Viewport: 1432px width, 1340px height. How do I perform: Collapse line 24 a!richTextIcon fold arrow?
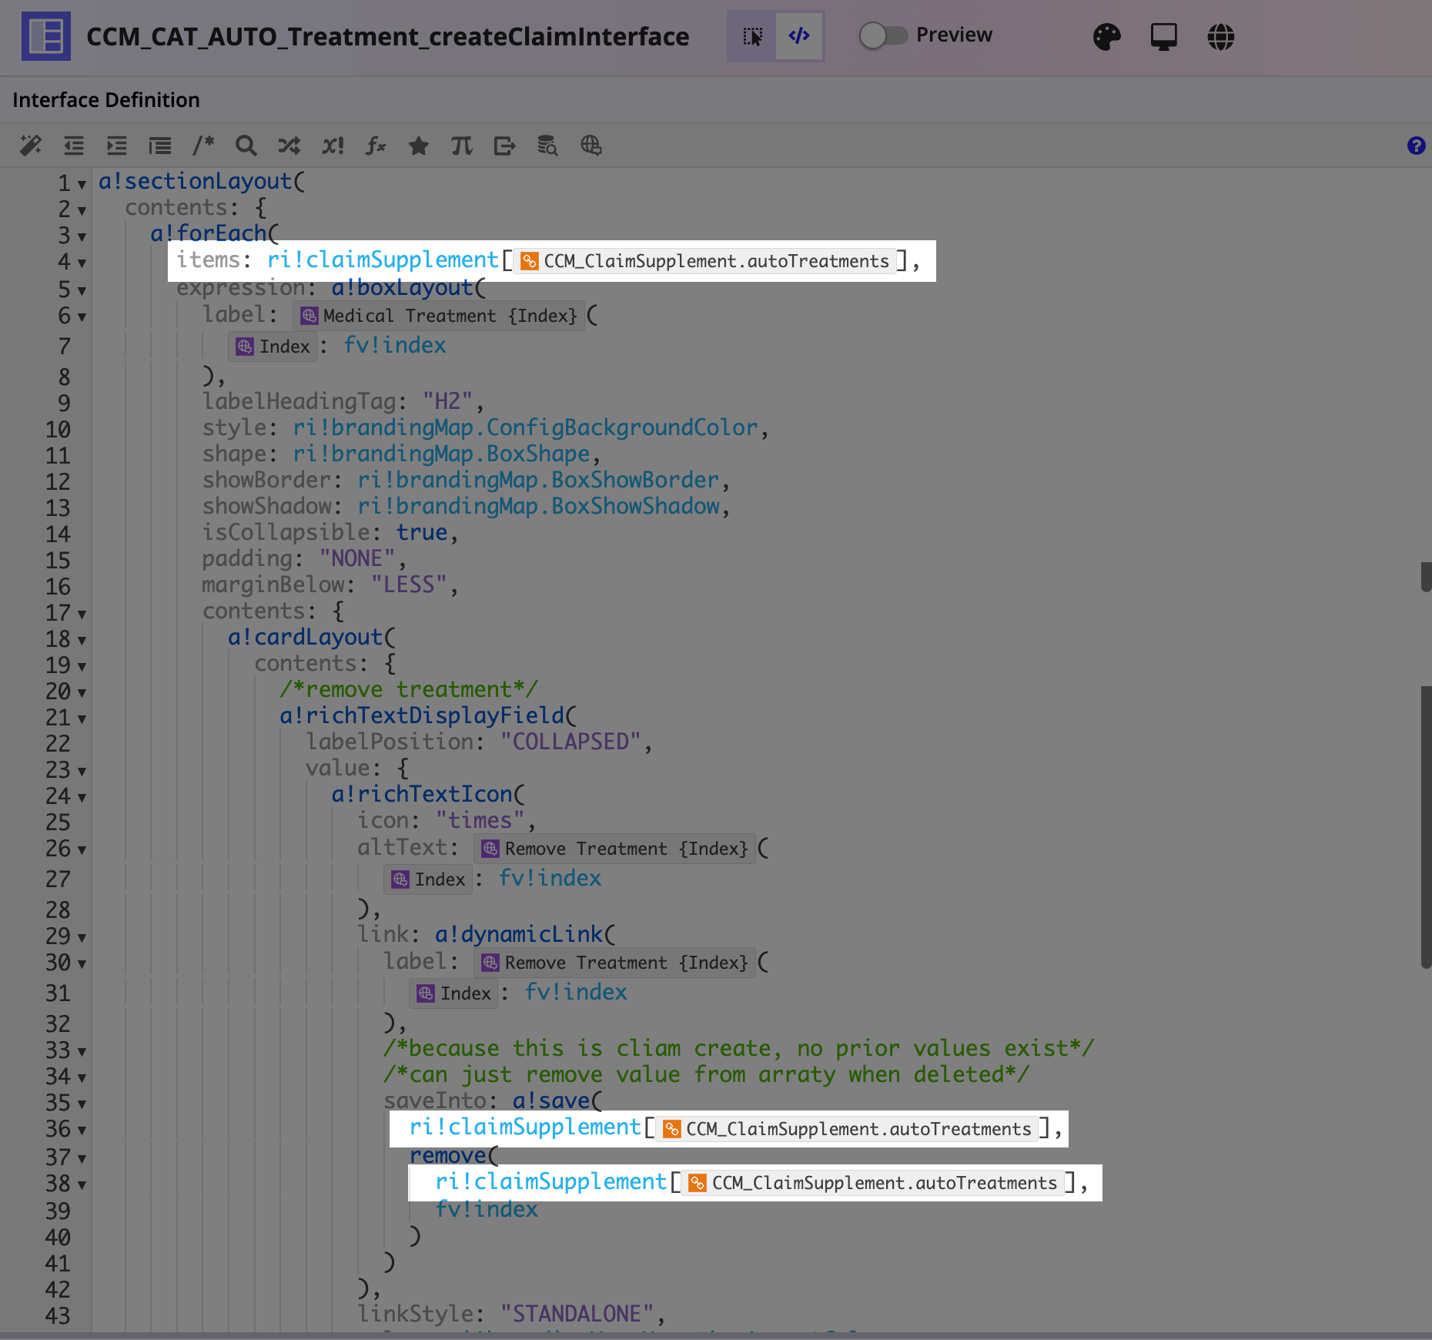pyautogui.click(x=82, y=798)
